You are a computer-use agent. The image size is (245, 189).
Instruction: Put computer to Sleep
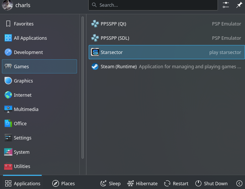[x=110, y=183]
